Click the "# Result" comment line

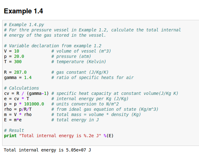click(x=14, y=130)
